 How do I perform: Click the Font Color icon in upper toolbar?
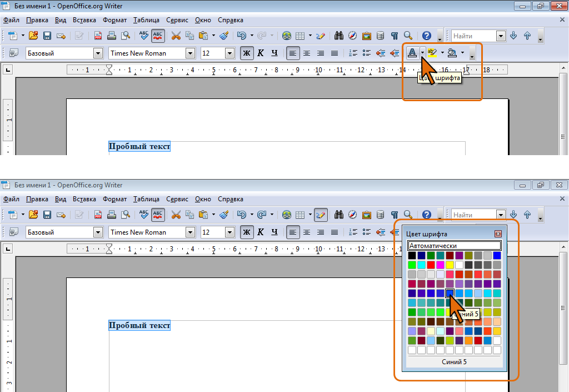[x=412, y=53]
